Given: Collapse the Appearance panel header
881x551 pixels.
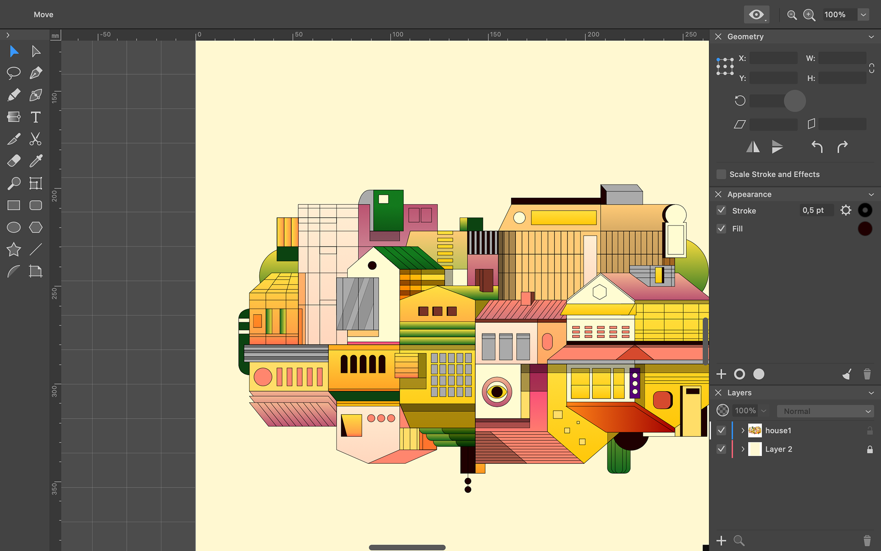Looking at the screenshot, I should pyautogui.click(x=871, y=194).
